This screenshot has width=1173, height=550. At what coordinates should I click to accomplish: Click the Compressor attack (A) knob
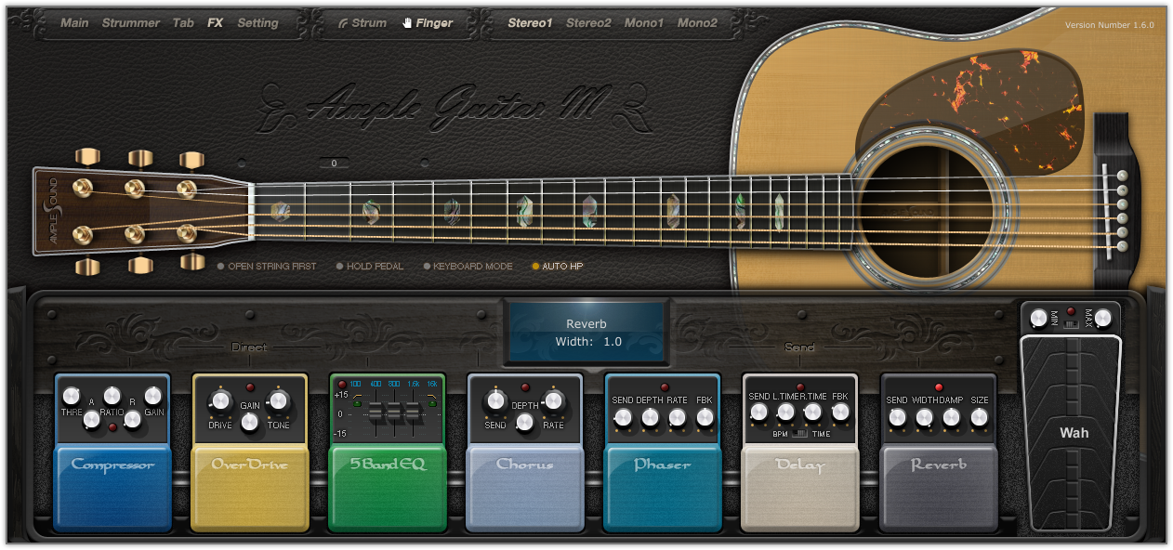point(91,420)
